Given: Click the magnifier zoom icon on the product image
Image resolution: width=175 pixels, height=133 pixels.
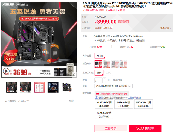Looking at the screenshot, I should 74,75.
